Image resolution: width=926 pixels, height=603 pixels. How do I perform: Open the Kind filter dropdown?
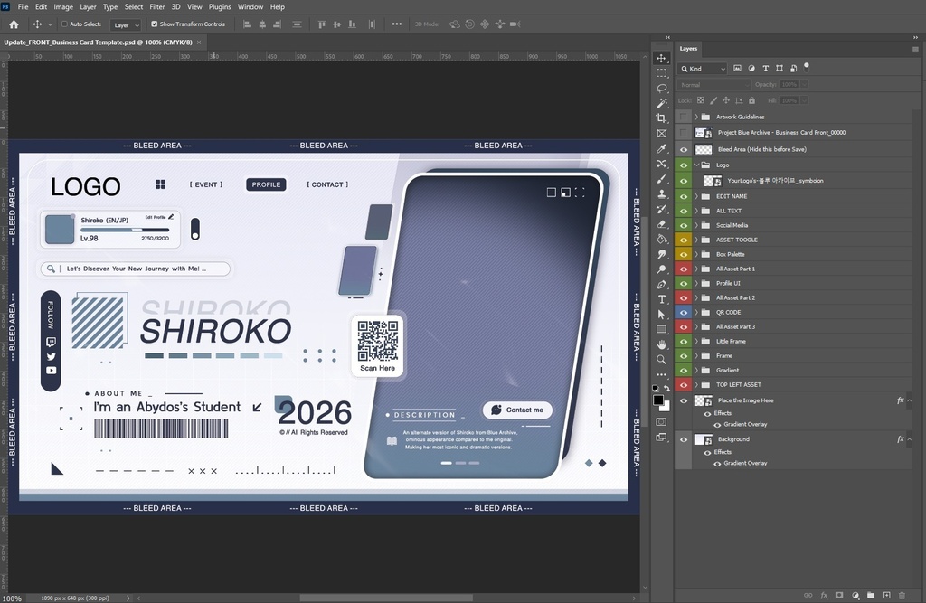[703, 69]
